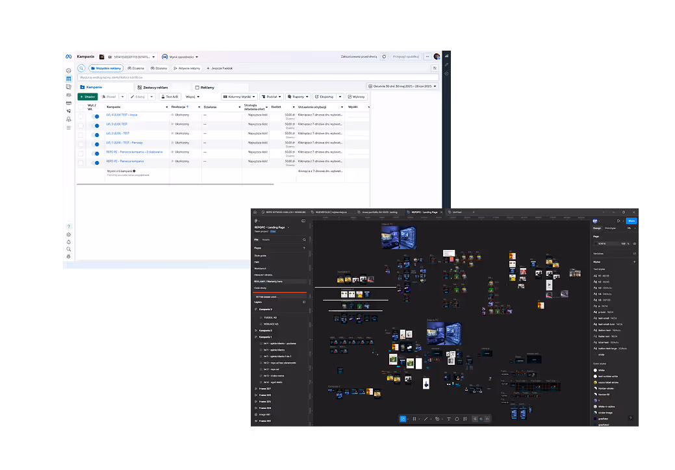Add a new page with the plus icon
The width and height of the screenshot is (675, 470).
click(x=304, y=248)
